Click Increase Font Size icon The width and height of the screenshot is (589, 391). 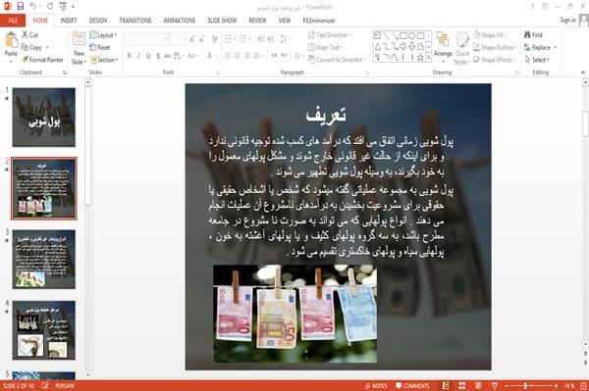[192, 39]
